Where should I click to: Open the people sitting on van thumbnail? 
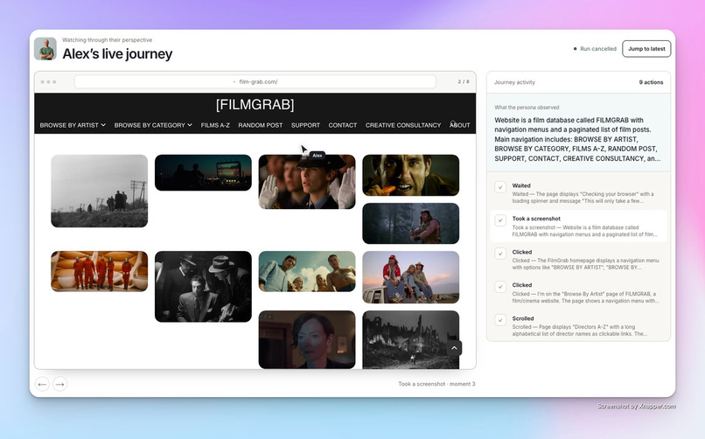tap(411, 277)
